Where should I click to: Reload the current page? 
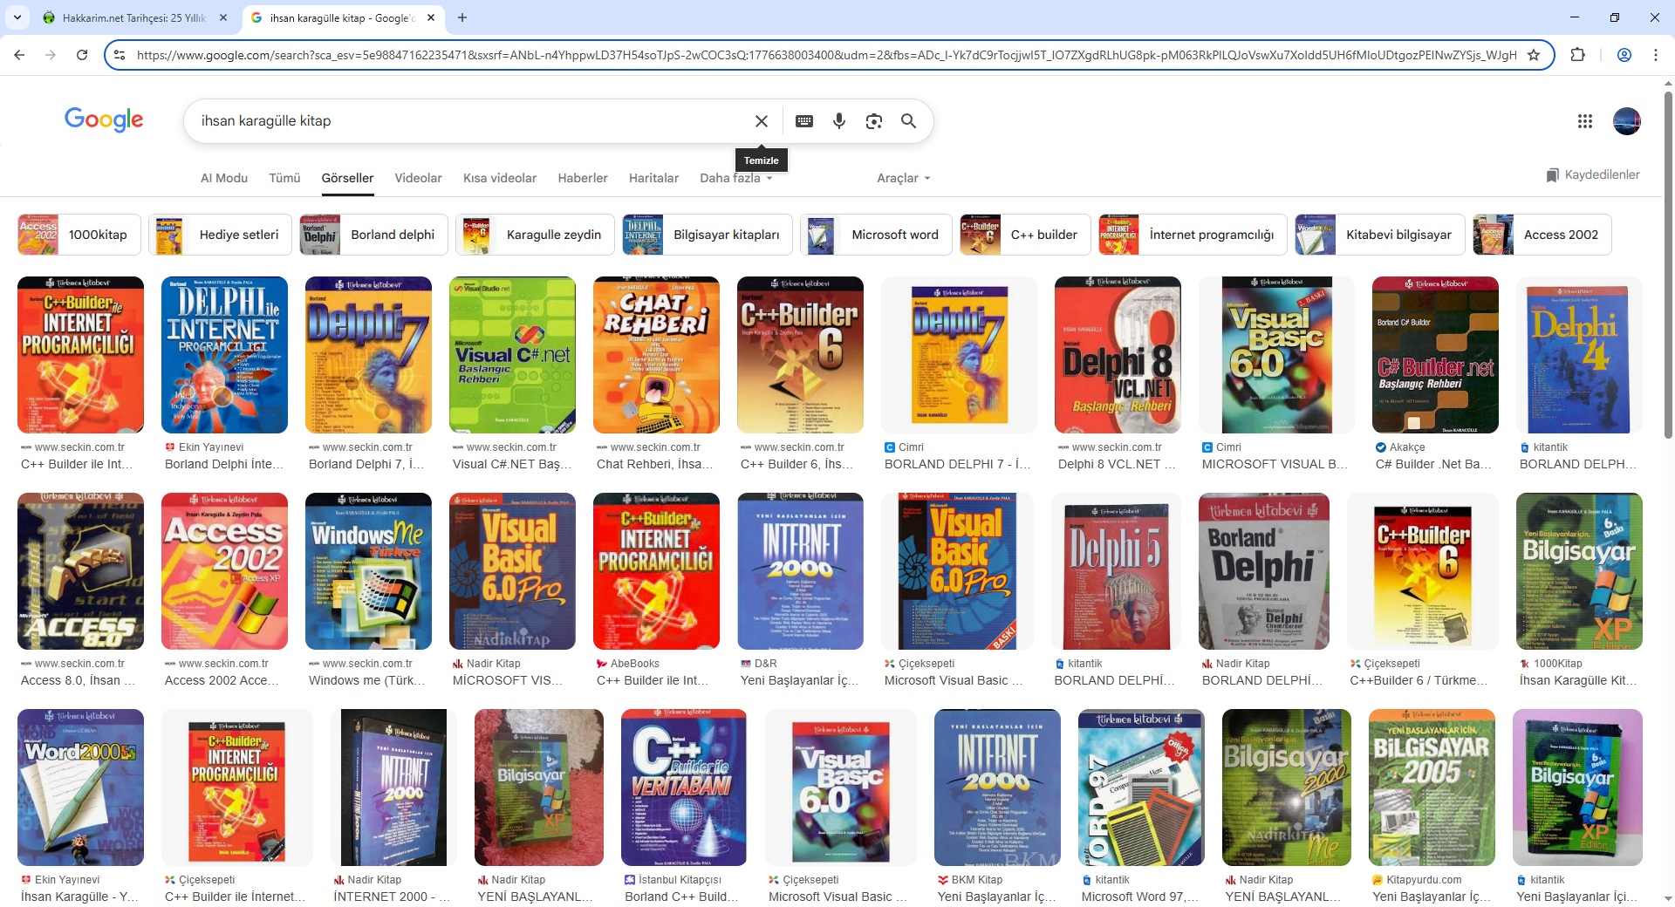pos(82,55)
